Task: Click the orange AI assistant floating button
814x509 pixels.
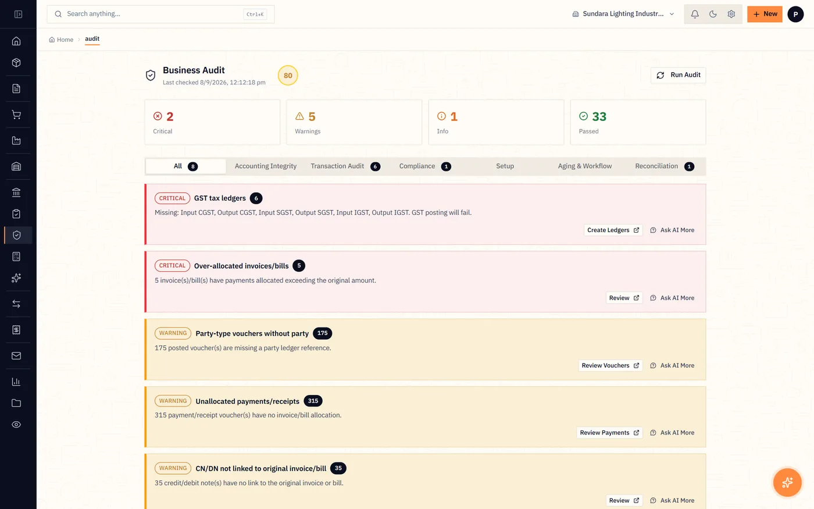Action: click(x=787, y=482)
